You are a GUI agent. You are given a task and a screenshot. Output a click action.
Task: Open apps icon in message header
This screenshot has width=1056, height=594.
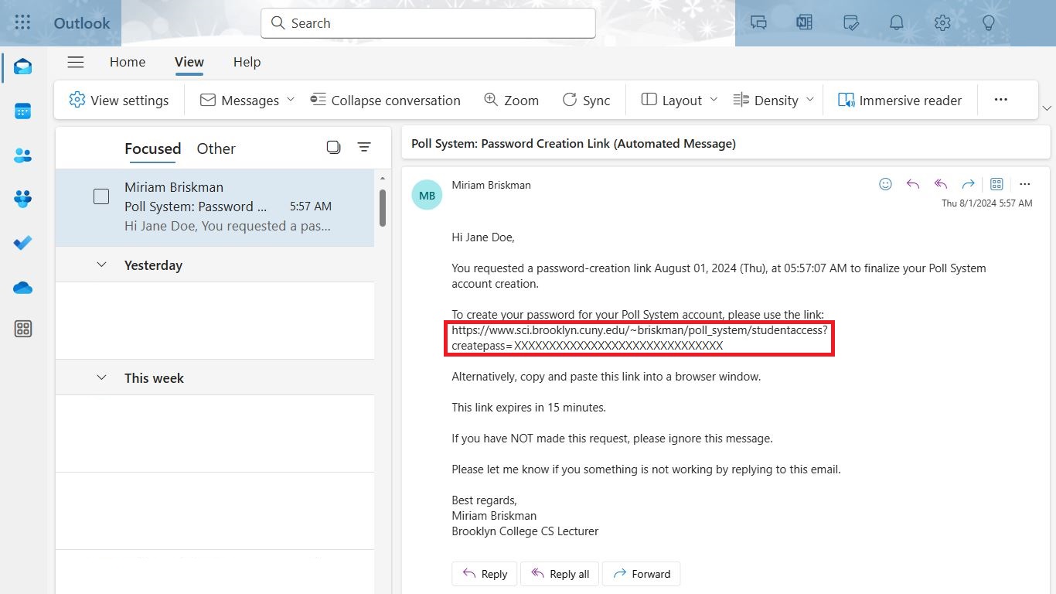996,184
